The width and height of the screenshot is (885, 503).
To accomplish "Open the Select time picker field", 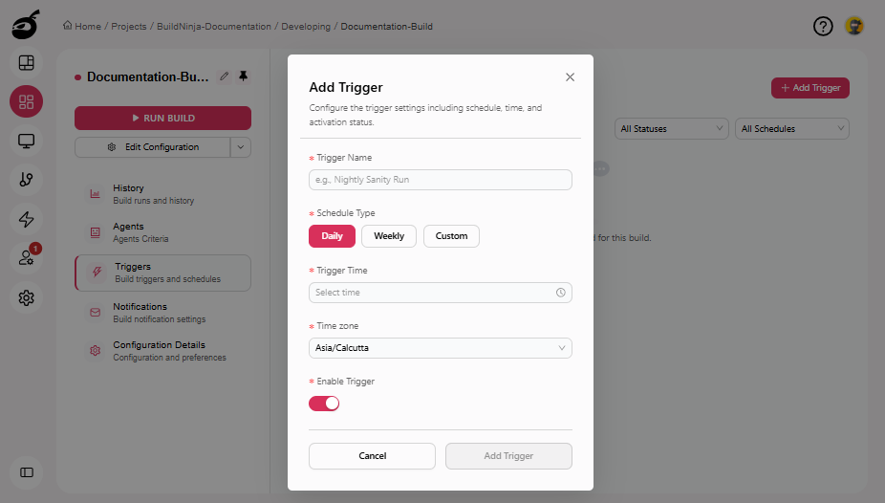I will click(441, 293).
